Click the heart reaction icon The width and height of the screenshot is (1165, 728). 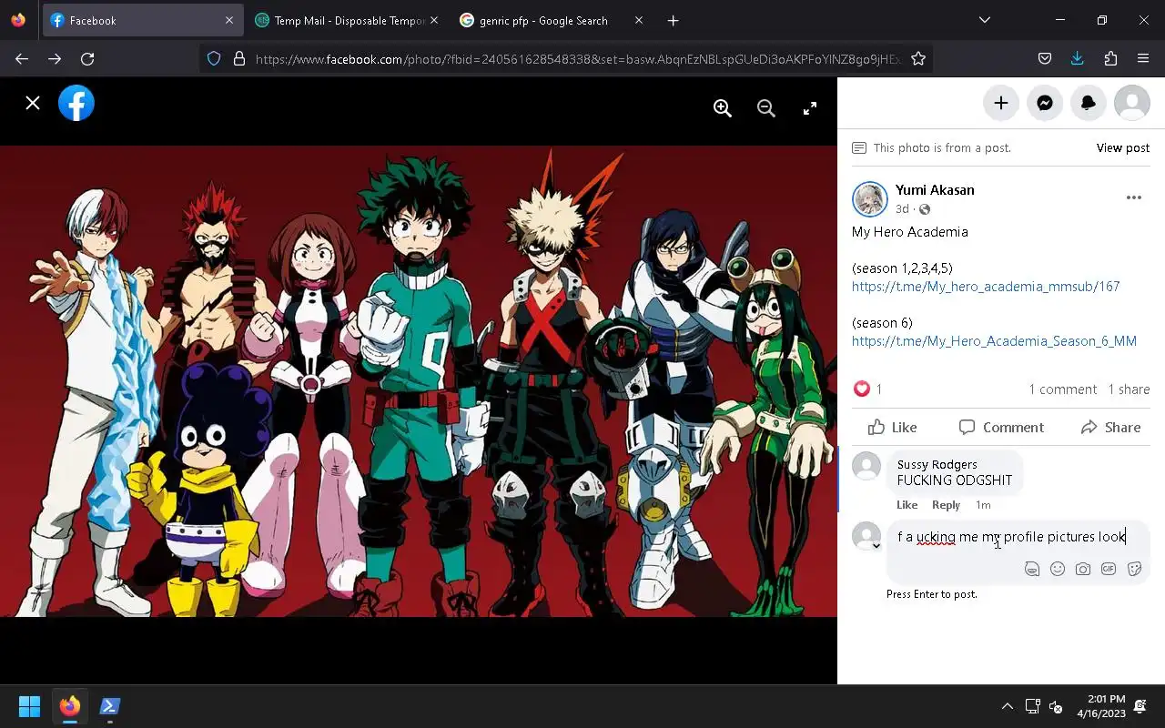point(862,389)
